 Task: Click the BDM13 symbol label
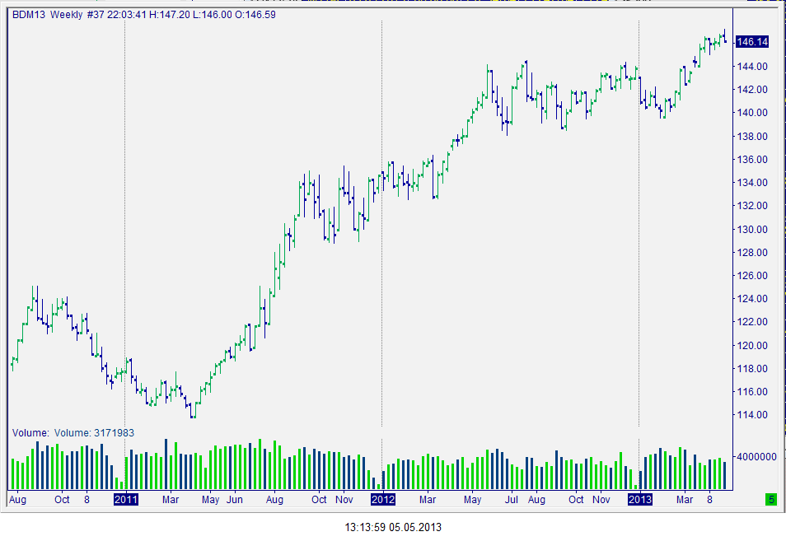click(29, 15)
